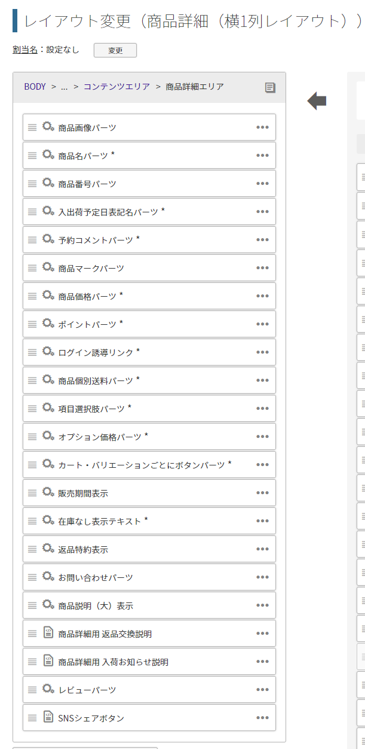Click gear icon of ポイントパーツ
Viewport: 365px width, 749px height.
coord(48,324)
